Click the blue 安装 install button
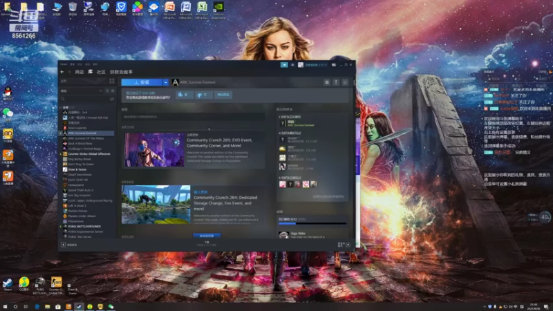This screenshot has width=553, height=311. 142,82
